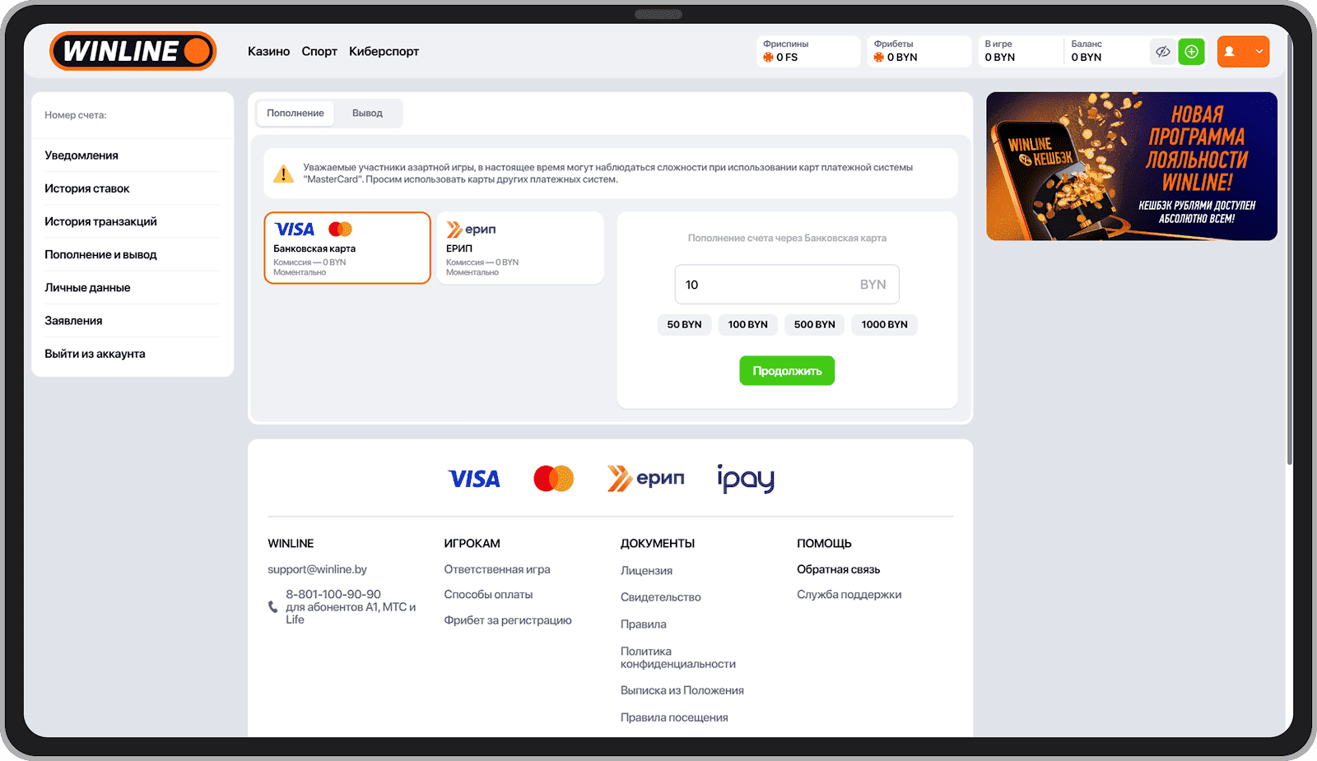Screen dimensions: 1317x761
Task: Select the Visa bank card payment option
Action: click(x=347, y=248)
